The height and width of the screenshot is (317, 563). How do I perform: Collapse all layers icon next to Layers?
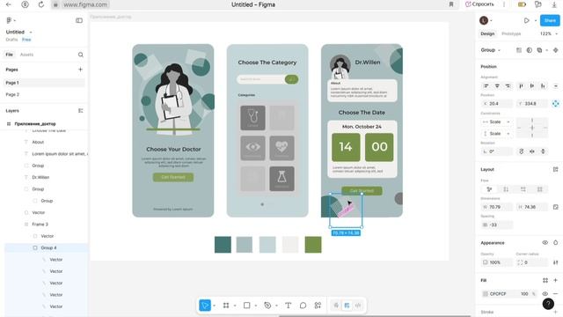(x=80, y=111)
